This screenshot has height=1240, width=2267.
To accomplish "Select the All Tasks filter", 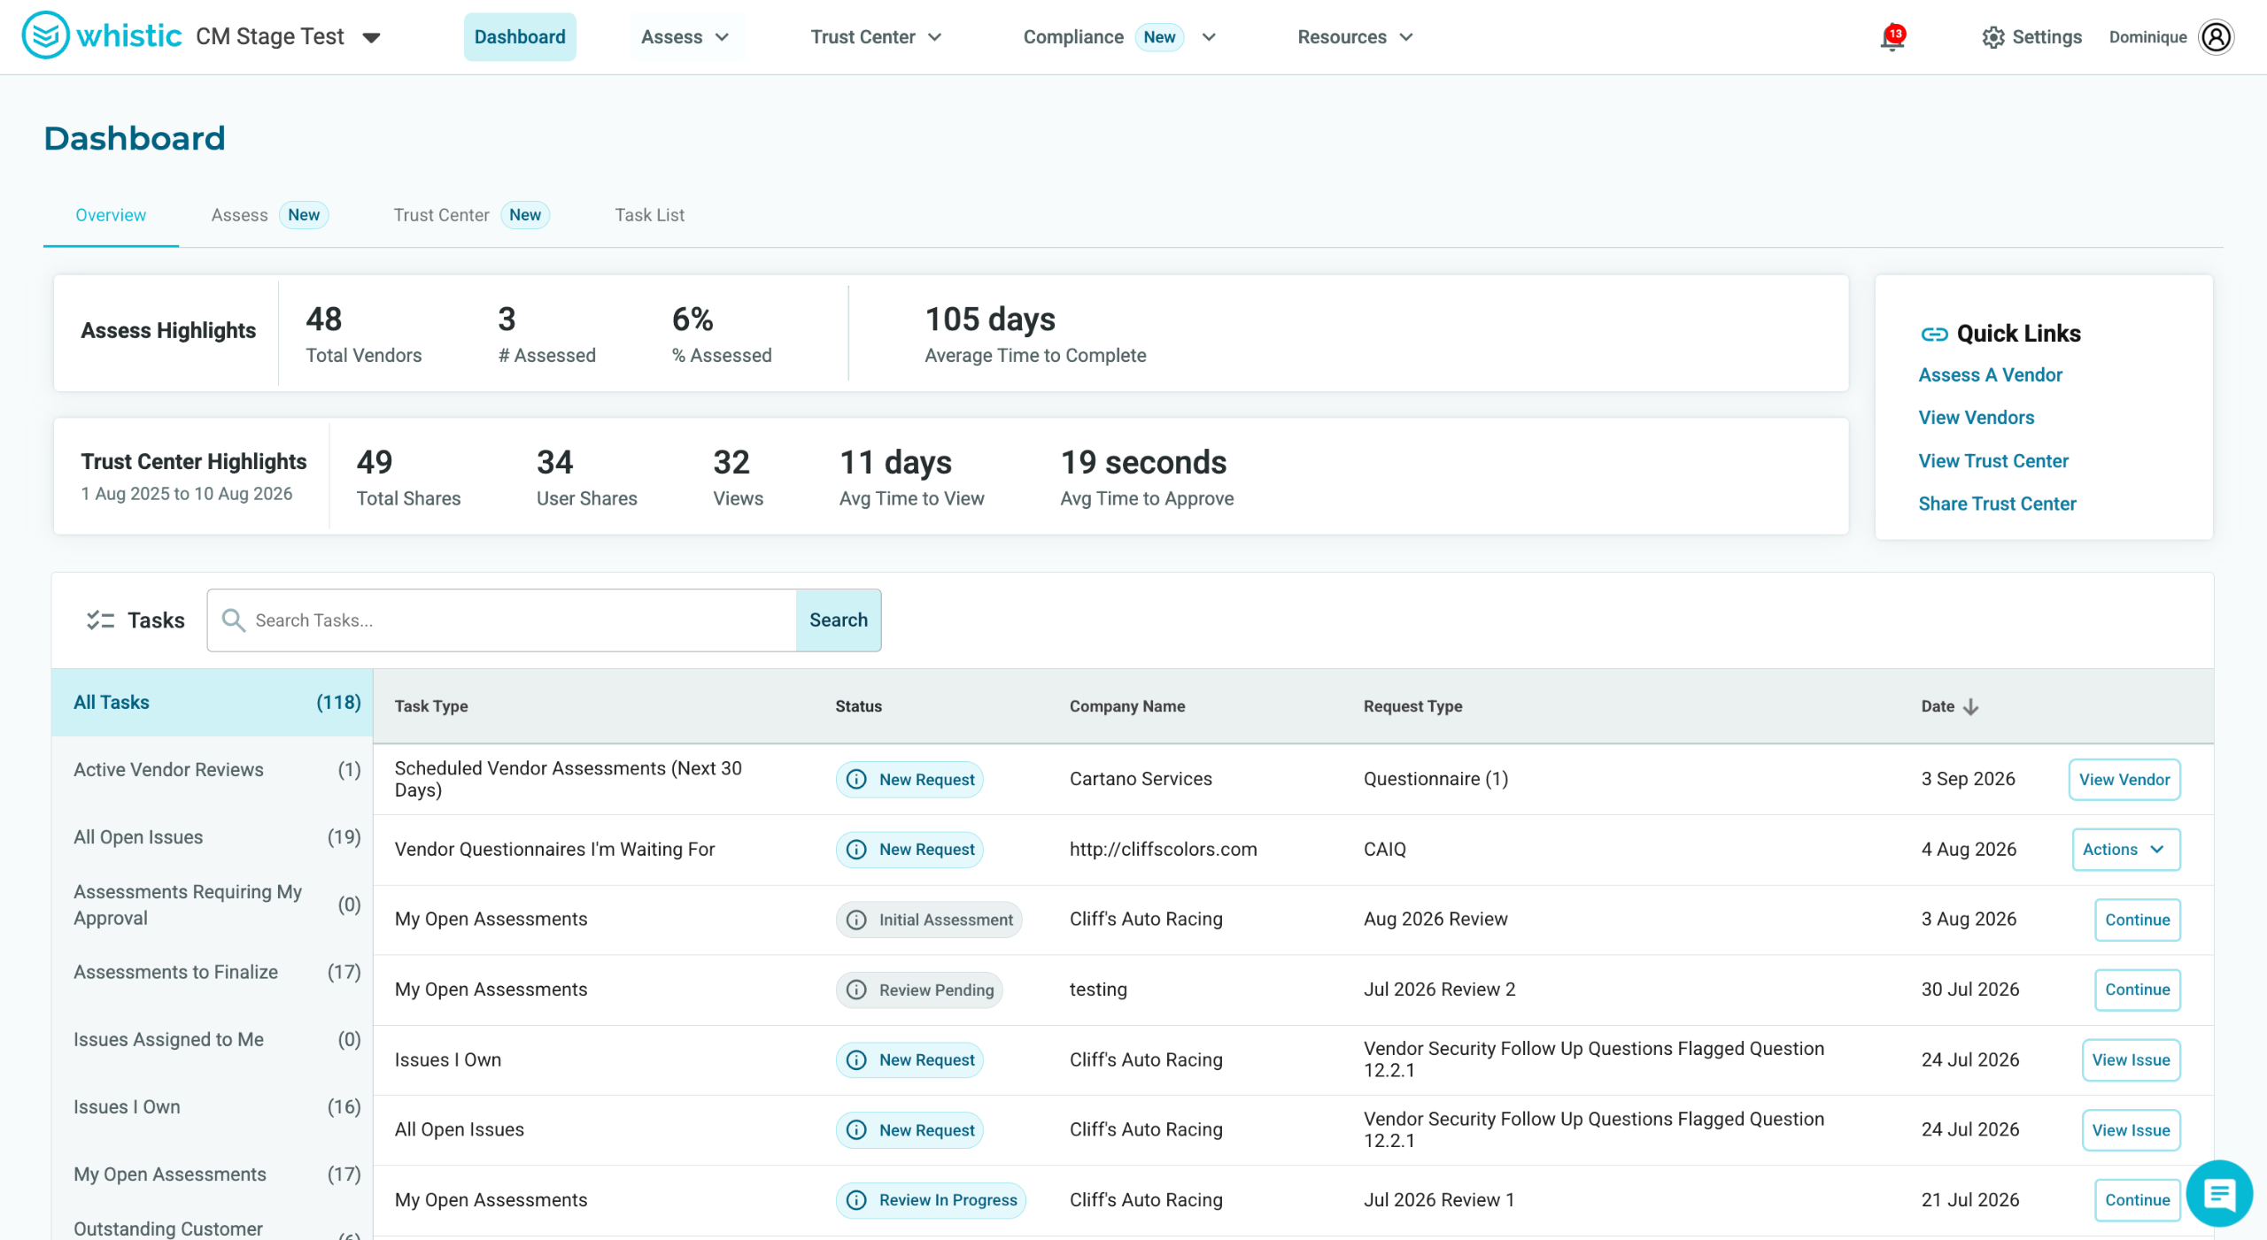I will [x=213, y=702].
